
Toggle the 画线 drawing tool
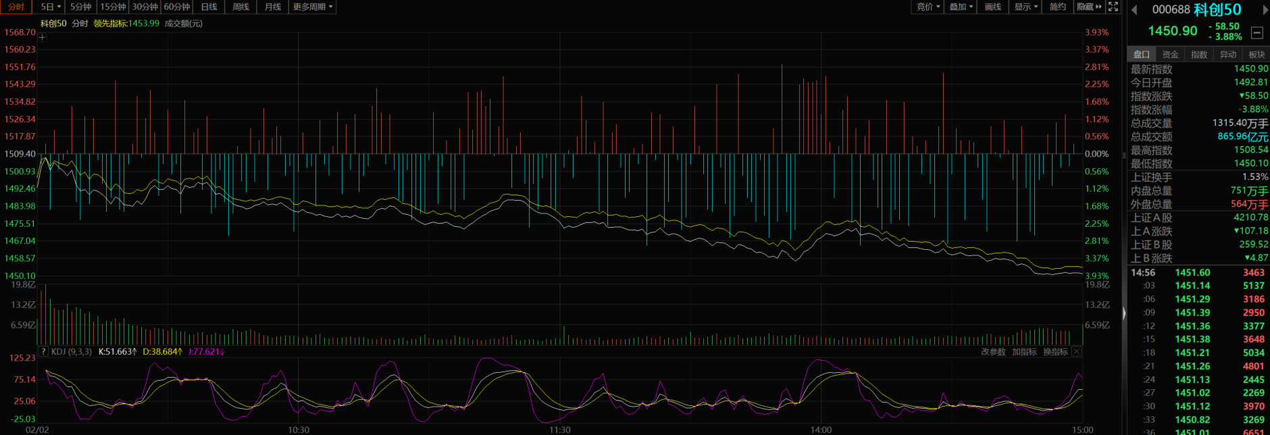pos(992,7)
